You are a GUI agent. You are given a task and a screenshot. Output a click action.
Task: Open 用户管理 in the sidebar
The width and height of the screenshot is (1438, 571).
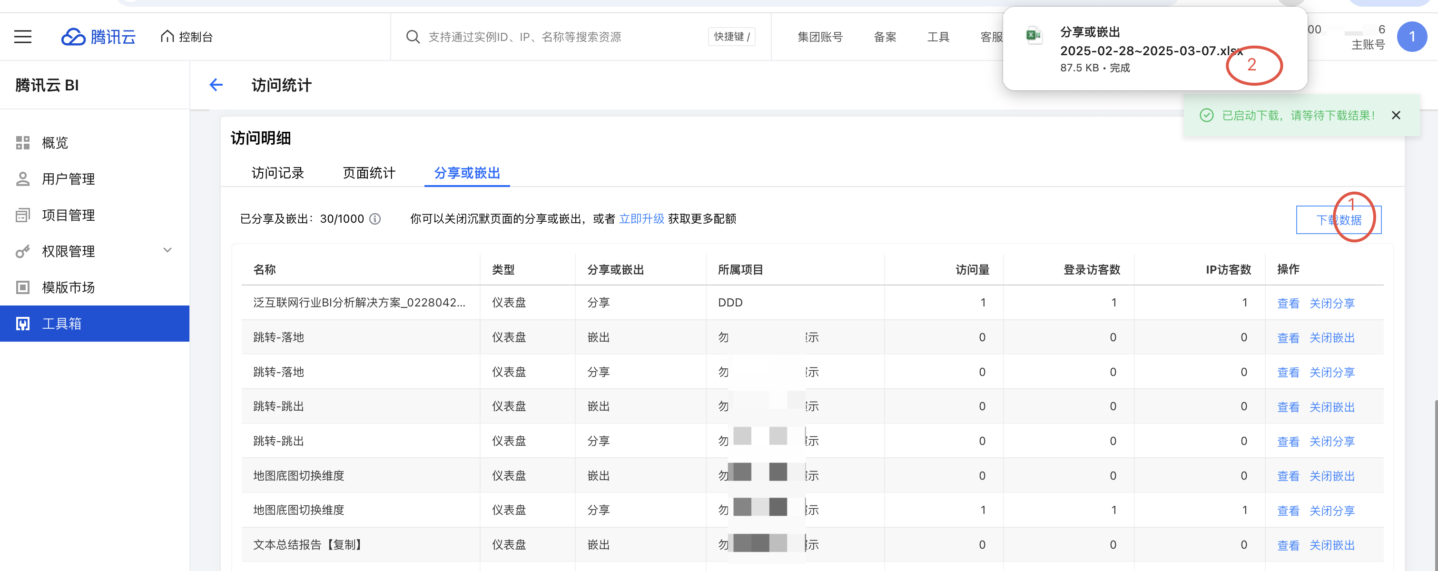pos(68,179)
